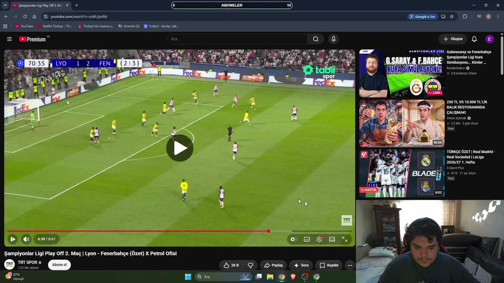Screen dimensions: 504x283
Task: Open the Windows Start menu
Action: click(188, 277)
